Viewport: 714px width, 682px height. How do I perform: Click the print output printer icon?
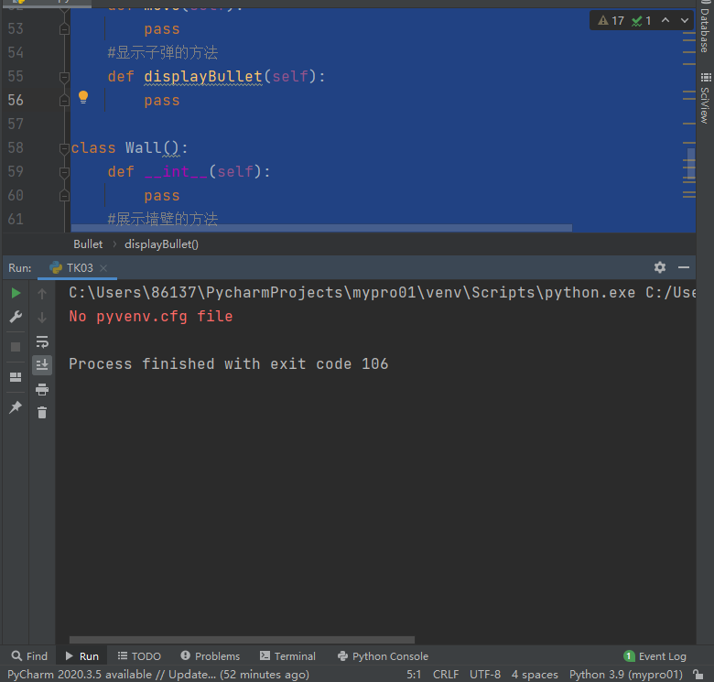pos(42,389)
